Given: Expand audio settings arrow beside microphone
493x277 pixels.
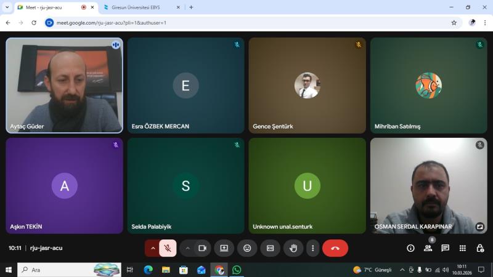Looking at the screenshot, I should [x=153, y=248].
